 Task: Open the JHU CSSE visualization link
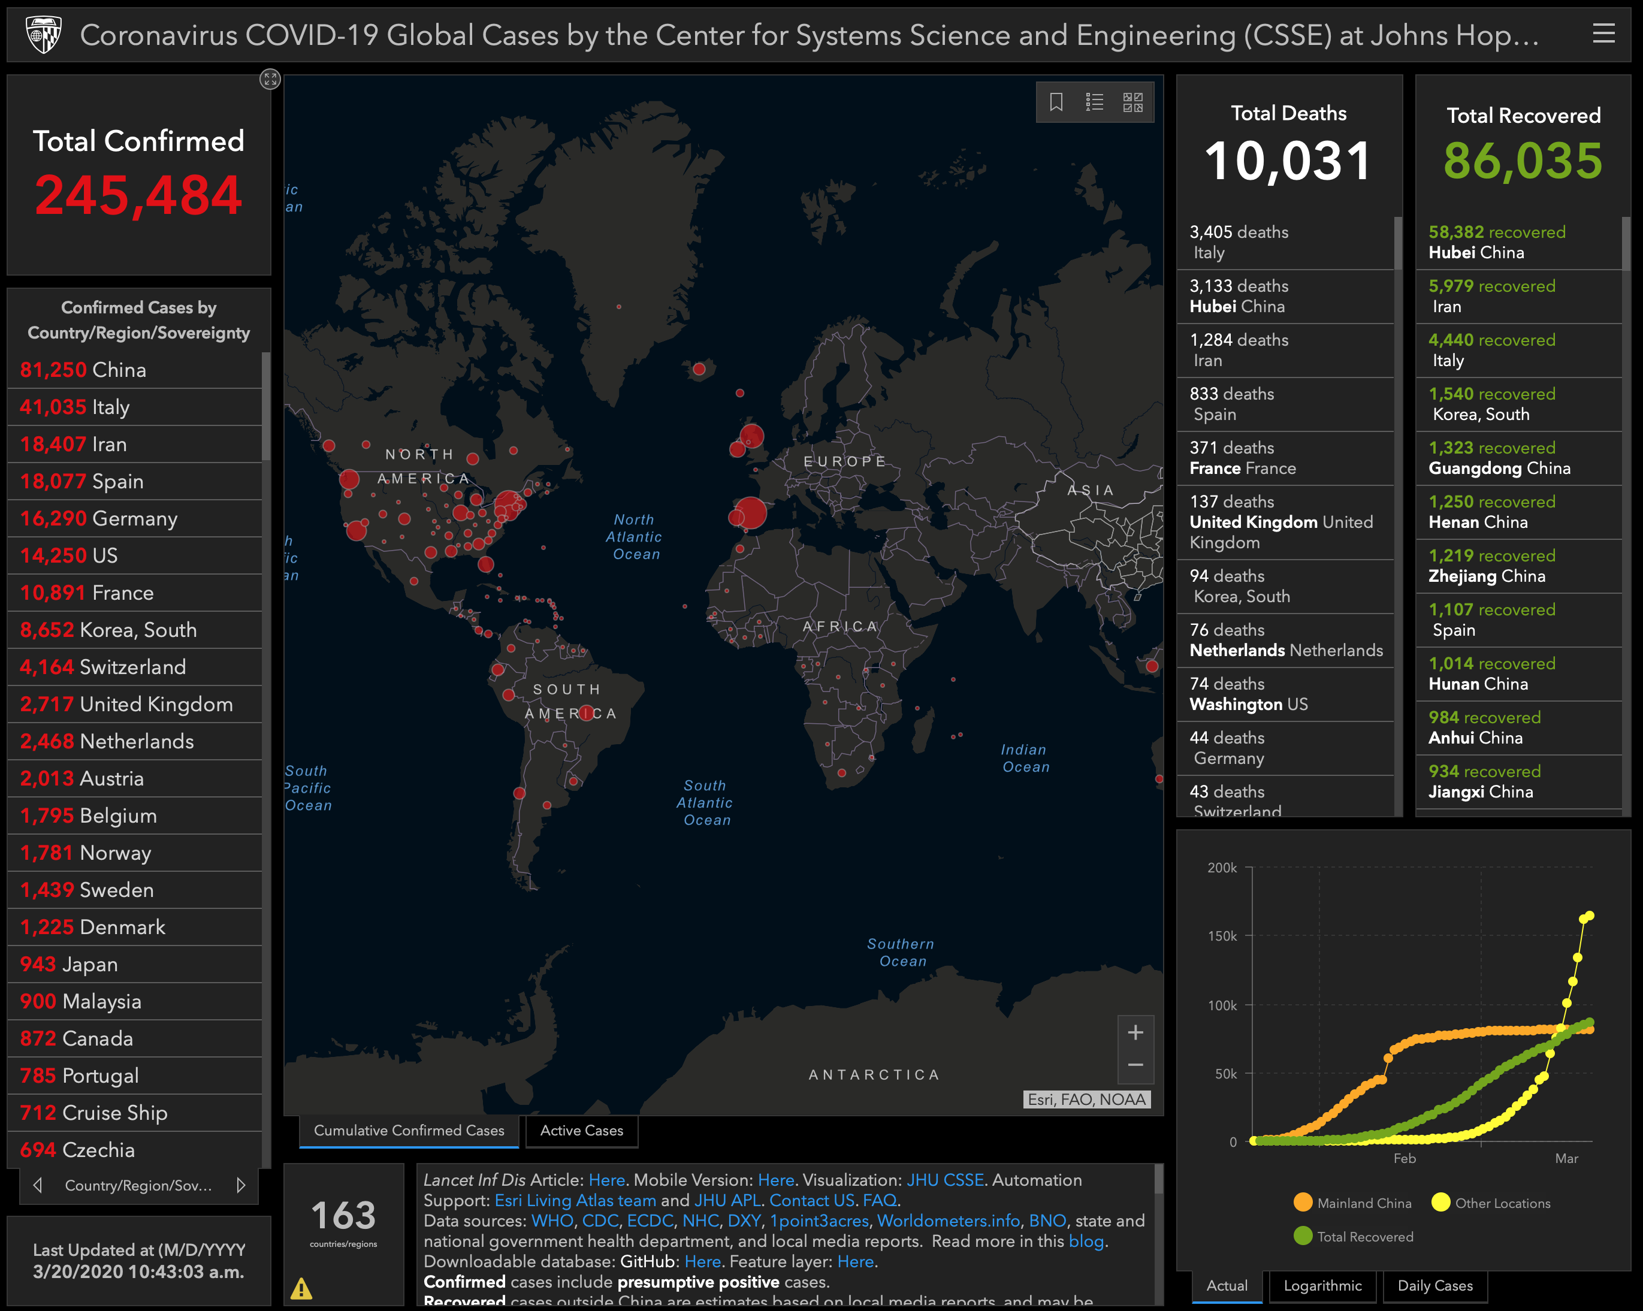click(945, 1180)
